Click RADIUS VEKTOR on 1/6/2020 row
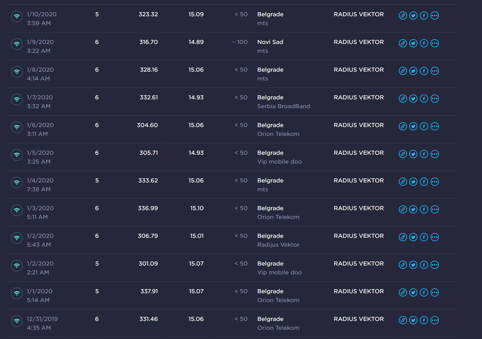The width and height of the screenshot is (482, 339). point(359,125)
